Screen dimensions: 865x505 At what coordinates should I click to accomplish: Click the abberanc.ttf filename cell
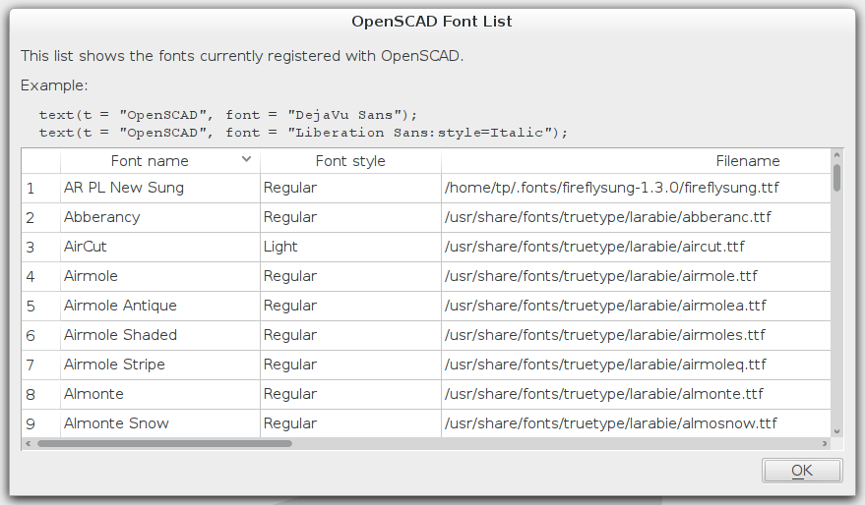tap(636, 217)
